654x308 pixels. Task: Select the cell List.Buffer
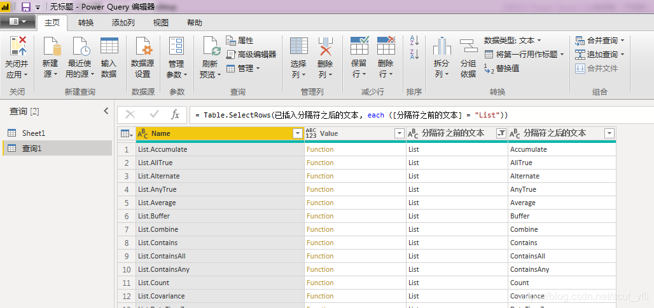tap(220, 216)
